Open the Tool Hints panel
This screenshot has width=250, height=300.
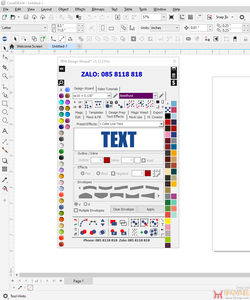pos(18,296)
